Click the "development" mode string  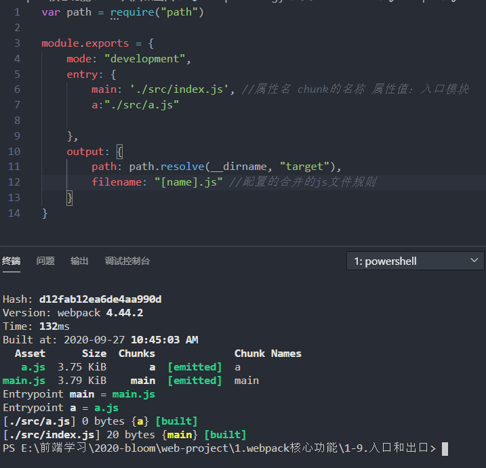pos(145,59)
